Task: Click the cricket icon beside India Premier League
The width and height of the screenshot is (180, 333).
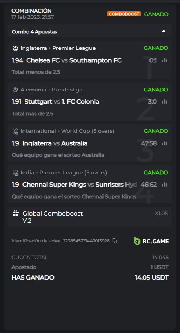Action: (x=15, y=173)
